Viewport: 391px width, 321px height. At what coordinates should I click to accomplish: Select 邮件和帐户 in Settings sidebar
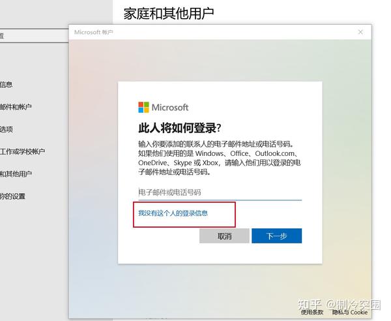click(x=16, y=107)
